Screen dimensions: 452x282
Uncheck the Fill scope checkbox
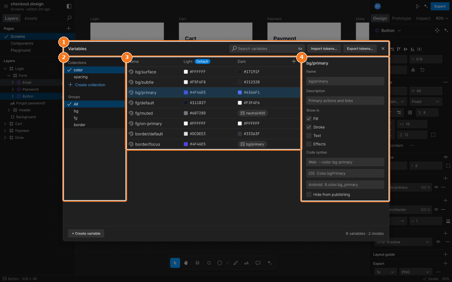pyautogui.click(x=309, y=119)
